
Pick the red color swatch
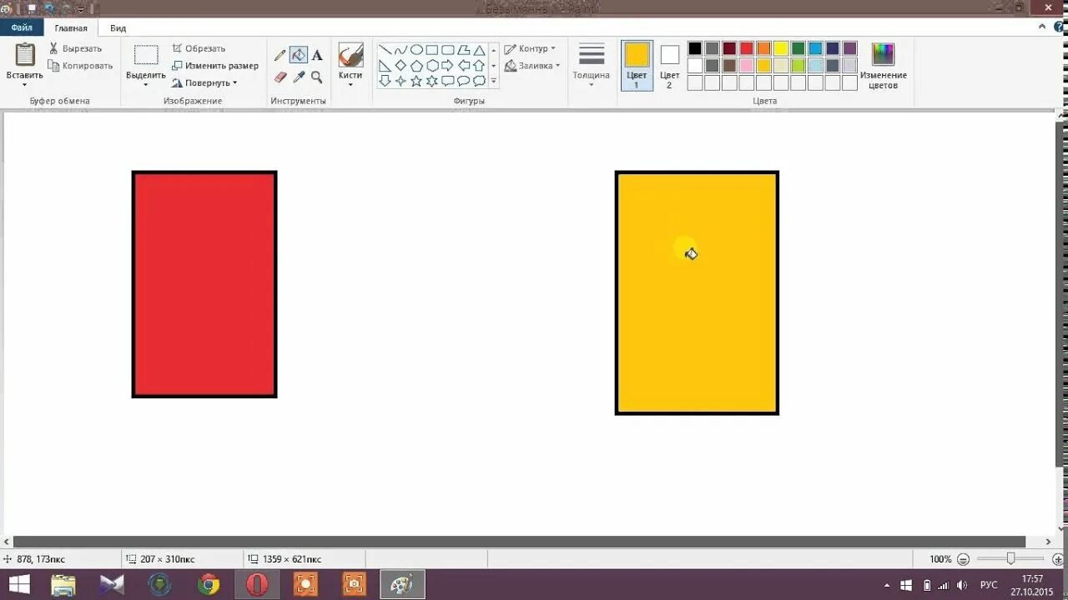(747, 48)
